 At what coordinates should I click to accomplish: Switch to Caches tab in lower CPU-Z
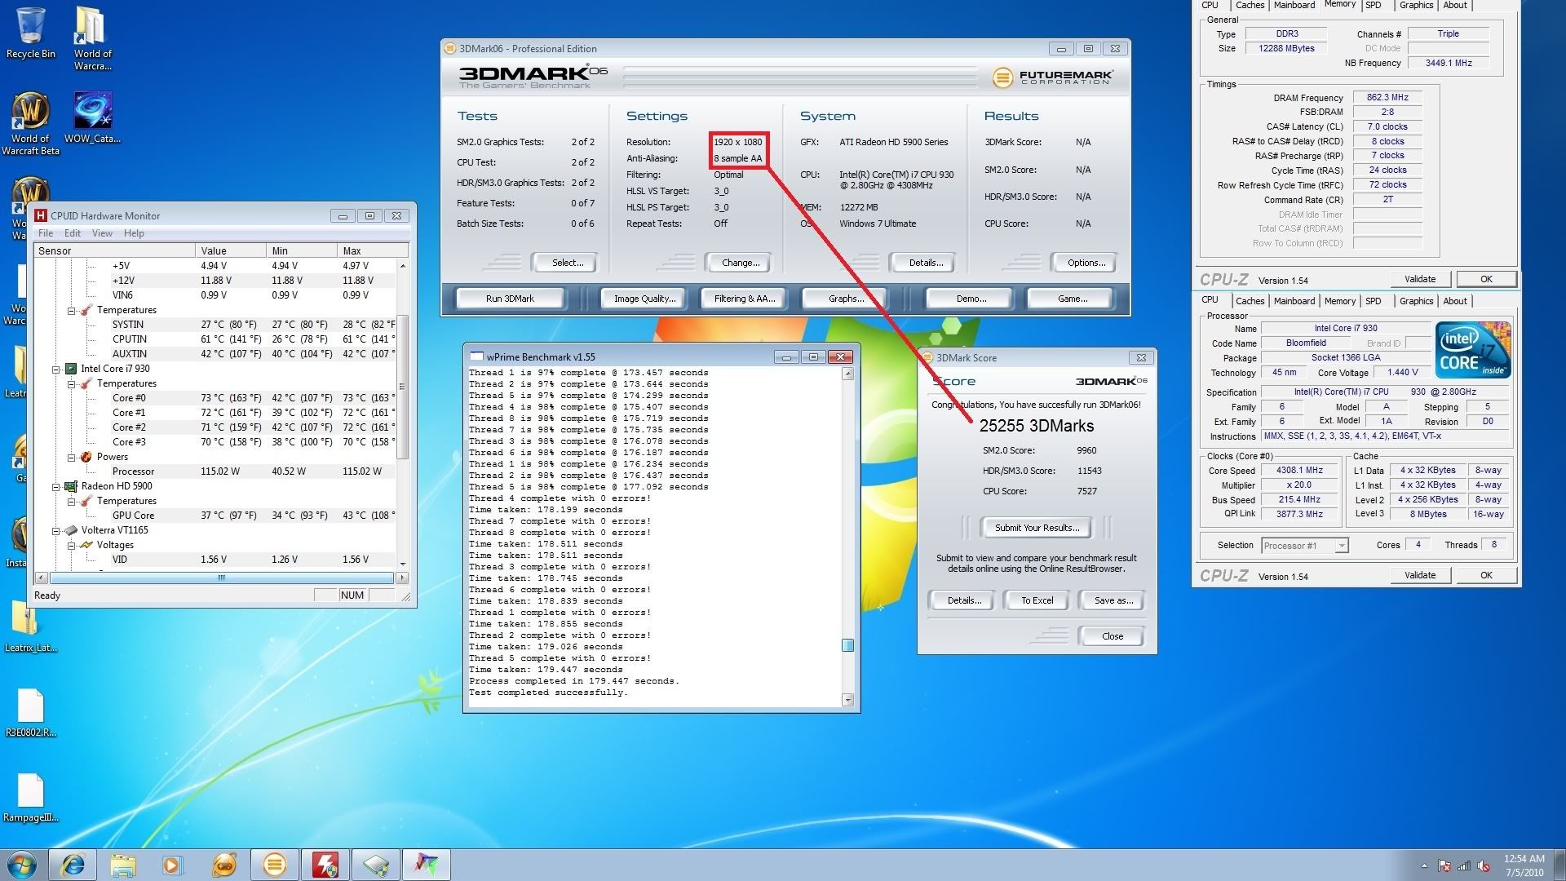(x=1249, y=301)
